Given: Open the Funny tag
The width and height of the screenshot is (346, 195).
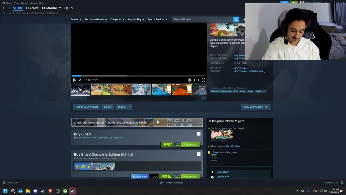Looking at the screenshot, I should [251, 91].
